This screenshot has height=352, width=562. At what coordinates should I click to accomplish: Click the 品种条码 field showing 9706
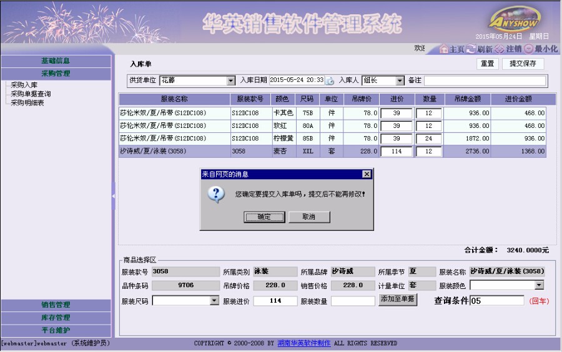[185, 285]
